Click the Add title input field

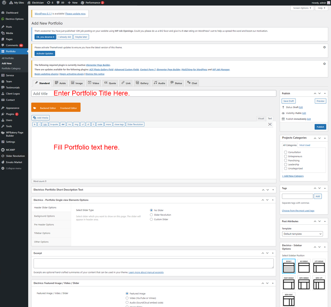pyautogui.click(x=154, y=94)
